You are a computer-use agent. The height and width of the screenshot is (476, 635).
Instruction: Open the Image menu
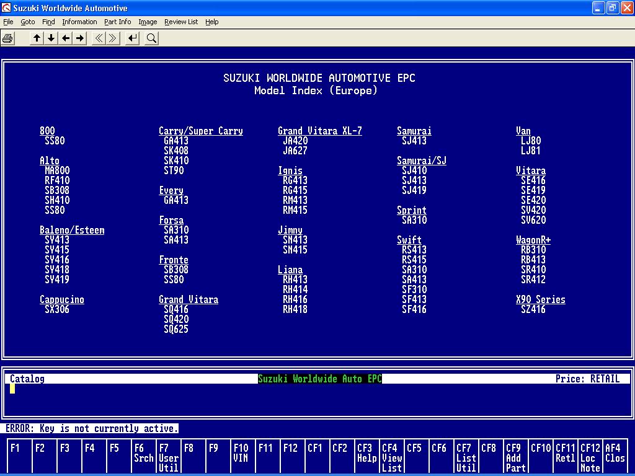[148, 22]
